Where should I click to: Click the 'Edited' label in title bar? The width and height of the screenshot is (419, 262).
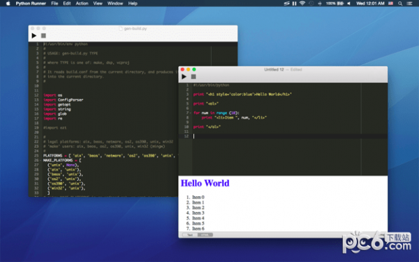click(x=296, y=69)
